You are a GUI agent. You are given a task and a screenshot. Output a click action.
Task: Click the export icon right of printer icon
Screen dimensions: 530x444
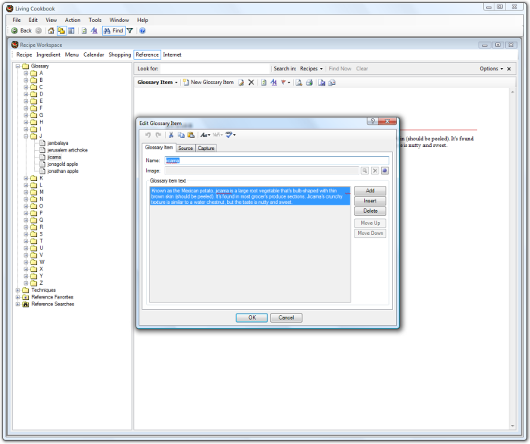322,83
